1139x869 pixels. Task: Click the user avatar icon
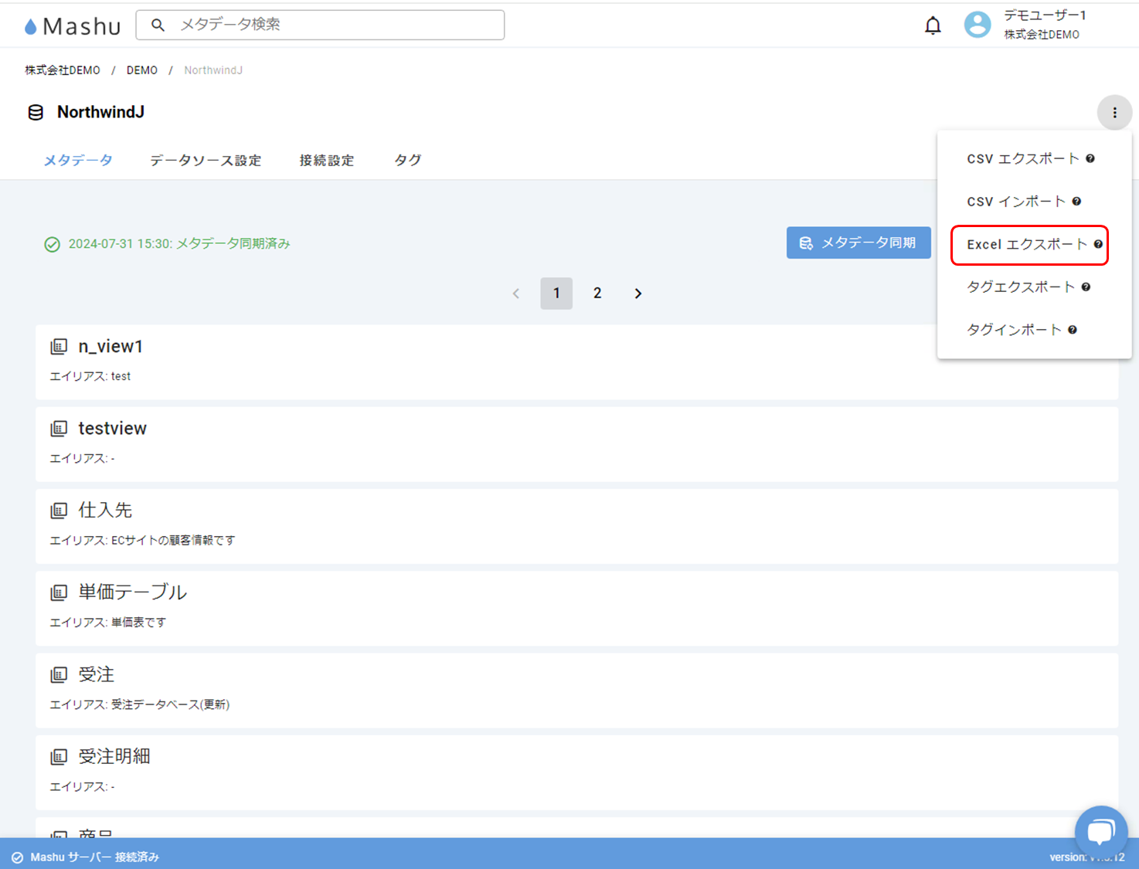(x=977, y=25)
